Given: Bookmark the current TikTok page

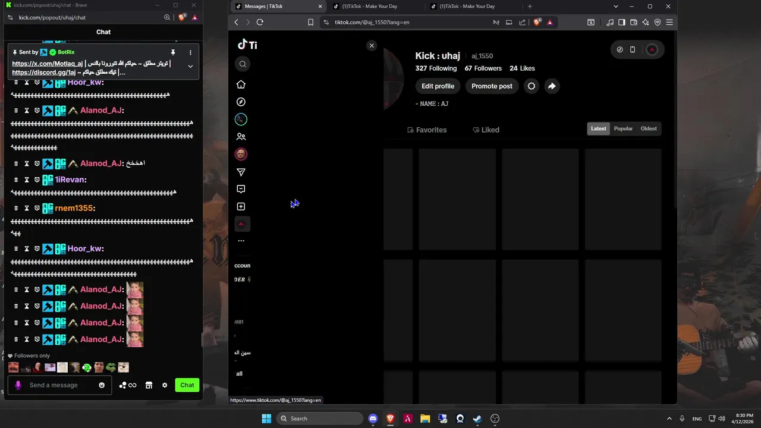Looking at the screenshot, I should (310, 22).
